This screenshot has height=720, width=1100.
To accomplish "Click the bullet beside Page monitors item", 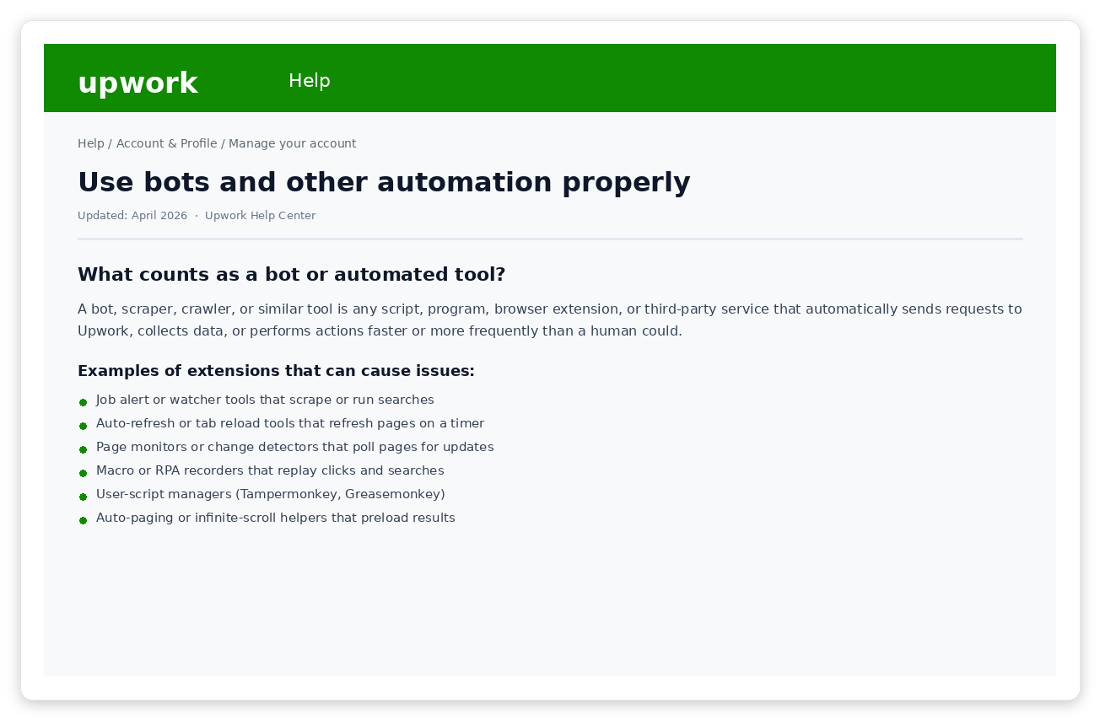I will click(x=83, y=449).
